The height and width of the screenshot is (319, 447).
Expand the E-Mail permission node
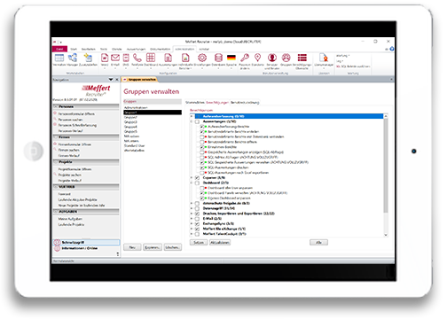click(192, 219)
